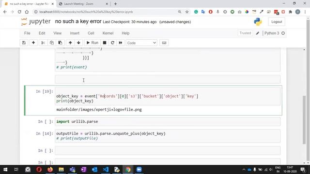Reload the page in Chrome
The width and height of the screenshot is (310, 174).
click(19, 12)
